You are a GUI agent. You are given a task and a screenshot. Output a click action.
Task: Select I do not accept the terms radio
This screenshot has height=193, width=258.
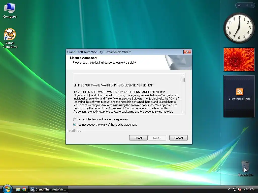(x=74, y=125)
